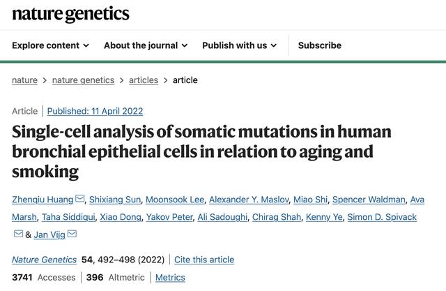Open the nature genetics breadcrumb link
This screenshot has width=446, height=291.
(83, 80)
